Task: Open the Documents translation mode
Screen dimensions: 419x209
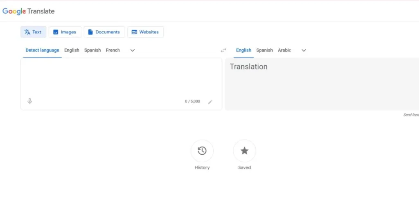Action: (x=104, y=32)
